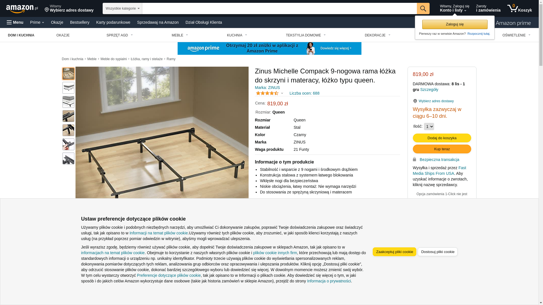Expand the Ilość quantity dropdown
This screenshot has width=543, height=305.
429,127
